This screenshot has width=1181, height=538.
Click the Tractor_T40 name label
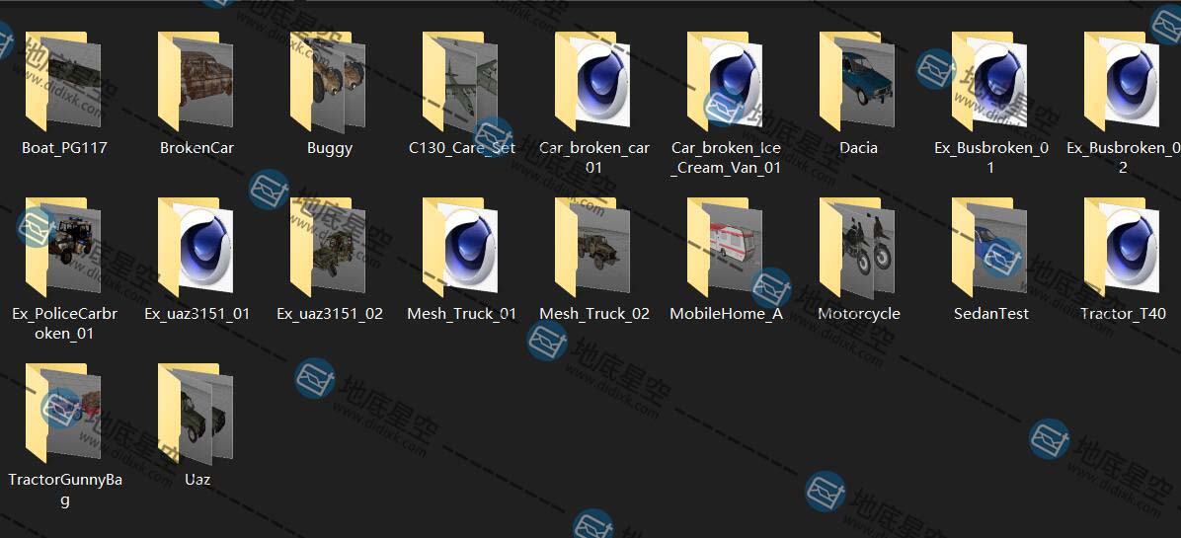(1123, 314)
